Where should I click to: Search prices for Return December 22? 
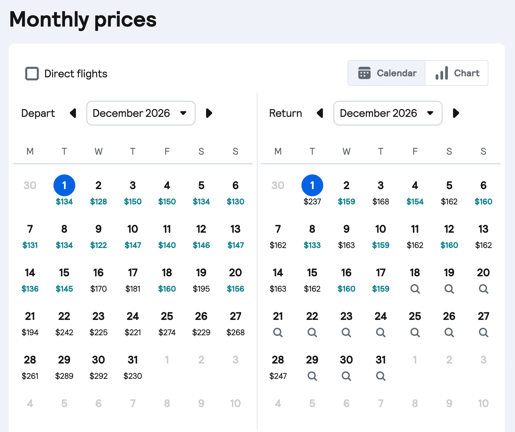[312, 333]
